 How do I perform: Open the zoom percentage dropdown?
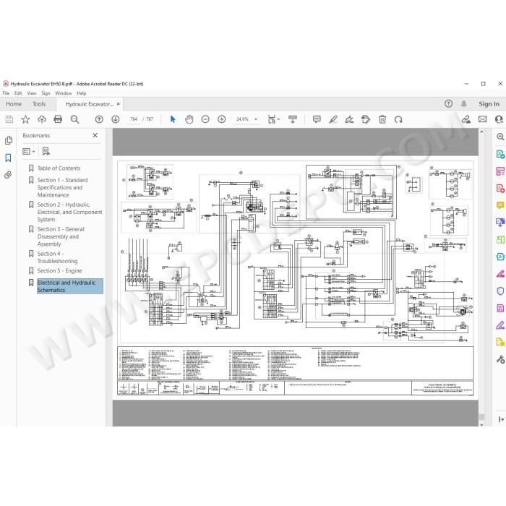point(256,119)
